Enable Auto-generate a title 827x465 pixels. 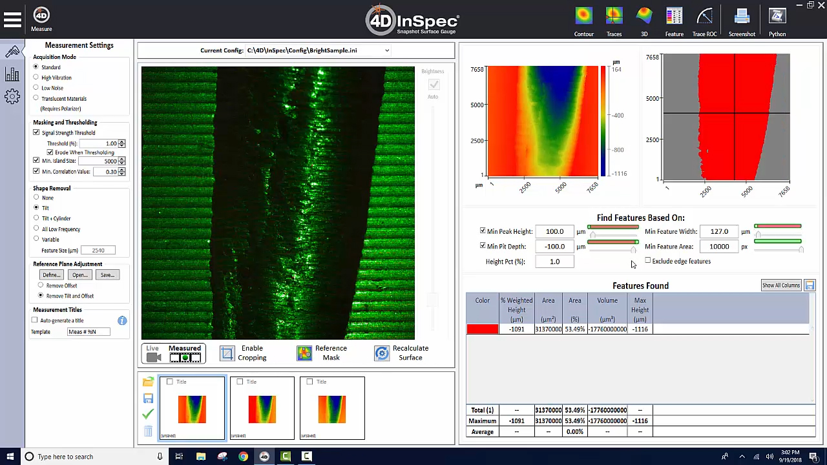[35, 320]
